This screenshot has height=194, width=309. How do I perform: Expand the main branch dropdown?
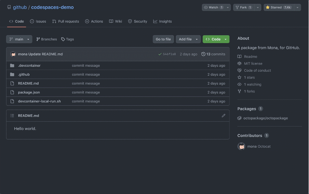(19, 39)
